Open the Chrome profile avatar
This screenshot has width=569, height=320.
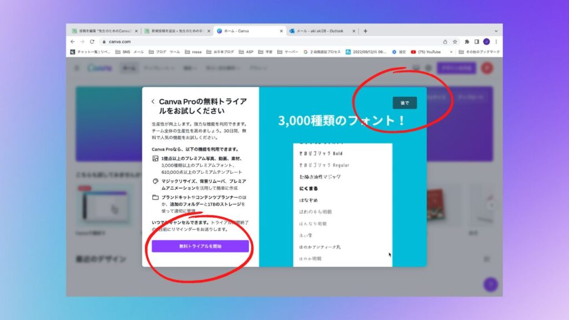tap(487, 42)
